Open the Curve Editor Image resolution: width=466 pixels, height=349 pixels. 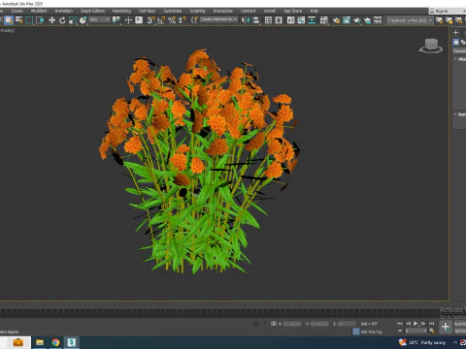click(x=301, y=20)
